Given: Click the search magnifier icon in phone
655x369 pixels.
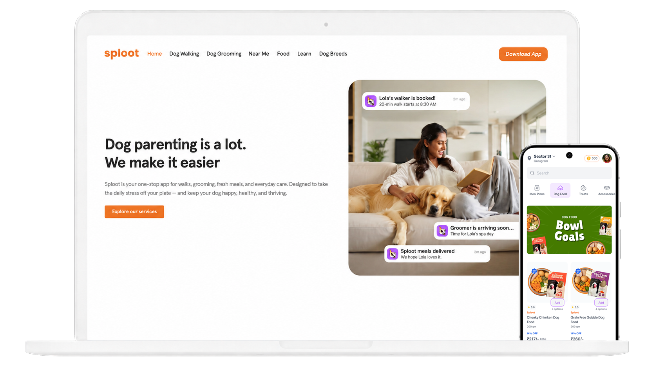Looking at the screenshot, I should click(x=532, y=173).
